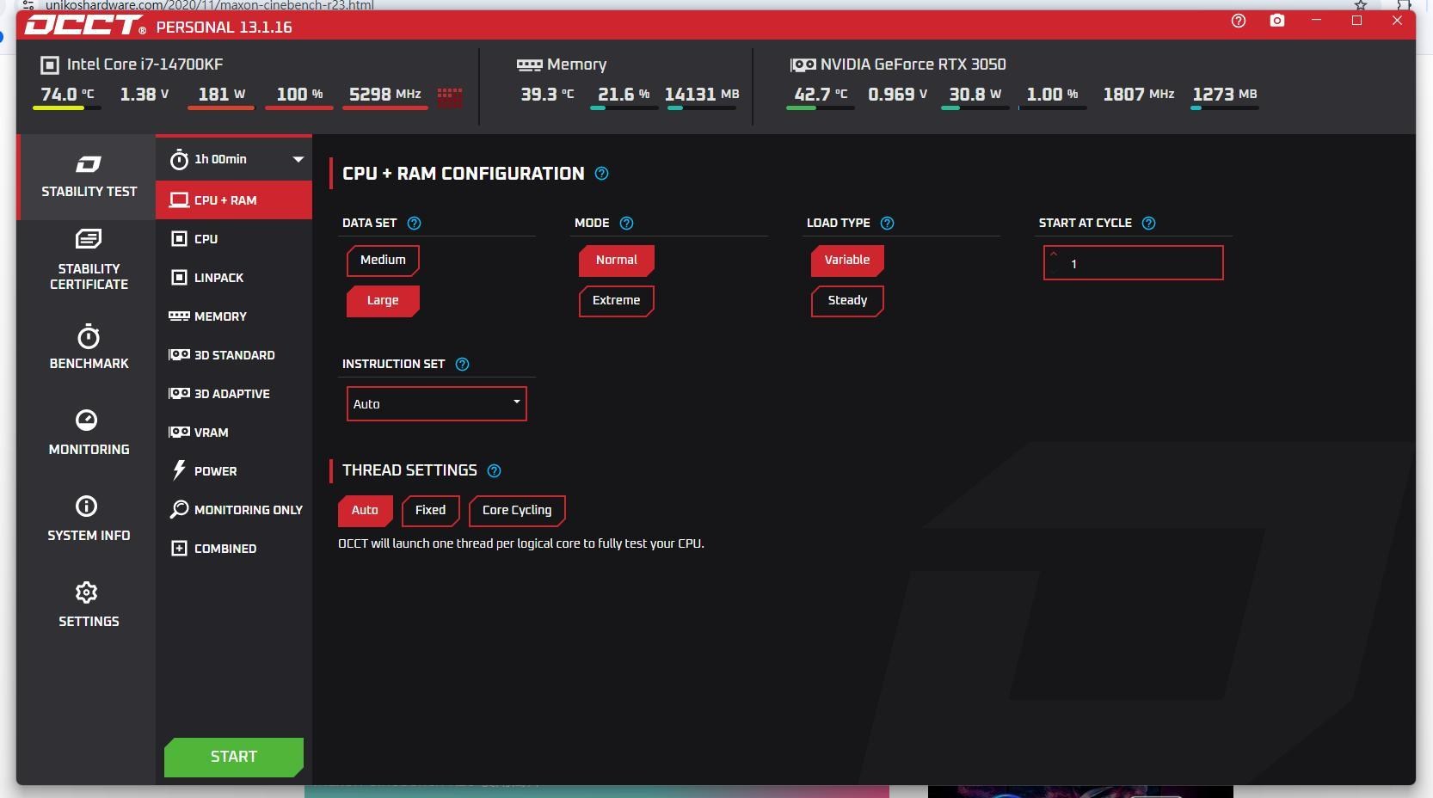Click the browser address bar URL behind OCCT
The height and width of the screenshot is (798, 1433).
pos(209,5)
